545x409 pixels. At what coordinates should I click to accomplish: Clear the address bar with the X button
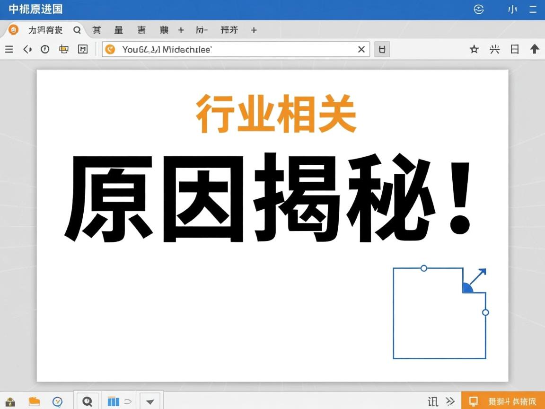361,49
